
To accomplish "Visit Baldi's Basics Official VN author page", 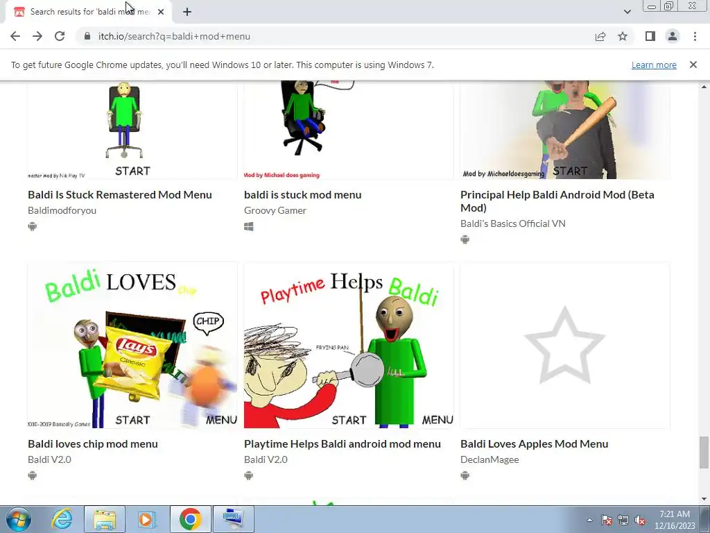I will tap(512, 223).
